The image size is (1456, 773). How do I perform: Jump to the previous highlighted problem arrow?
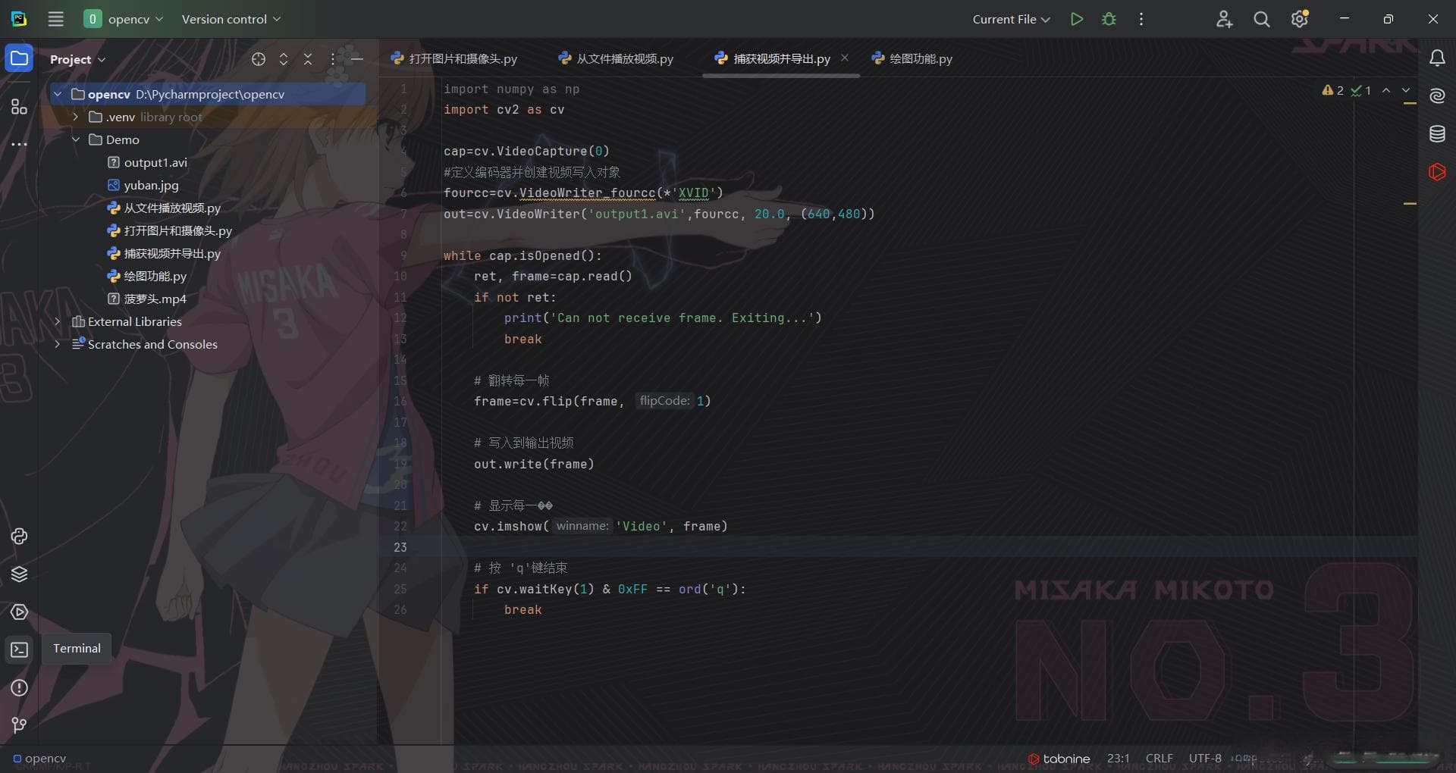[1386, 90]
